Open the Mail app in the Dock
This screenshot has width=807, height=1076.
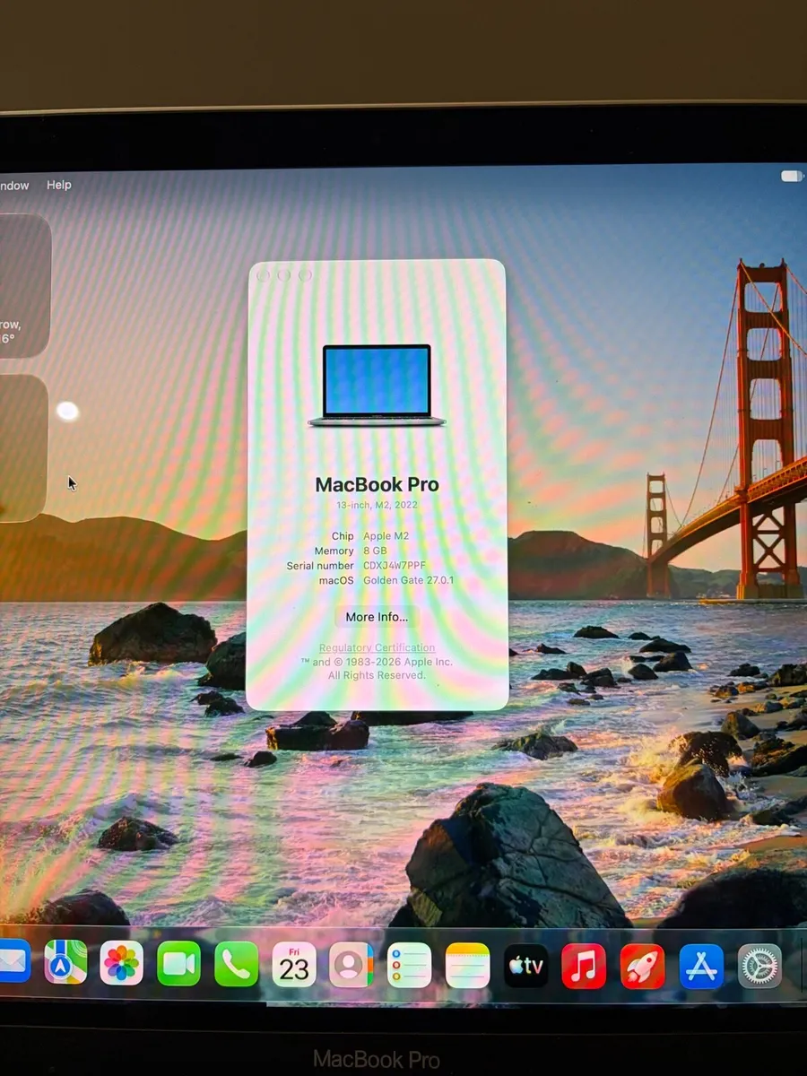coord(13,960)
